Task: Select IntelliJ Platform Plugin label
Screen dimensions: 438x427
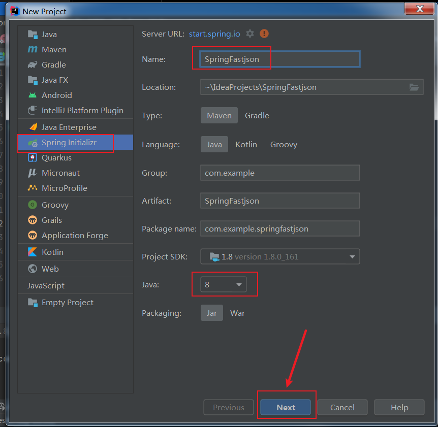Action: (x=82, y=111)
